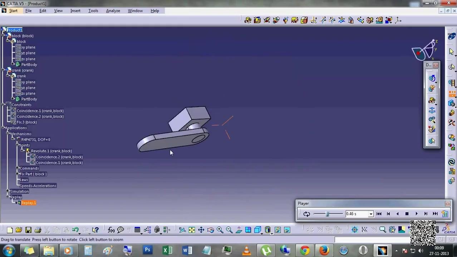Image resolution: width=457 pixels, height=257 pixels.
Task: Open the Start menu
Action: pos(13,11)
